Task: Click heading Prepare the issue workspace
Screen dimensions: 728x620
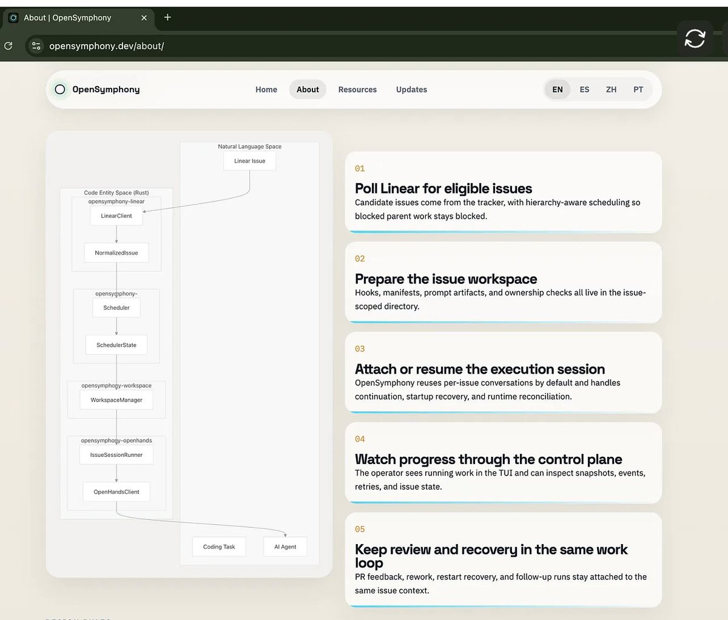Action: (x=446, y=279)
